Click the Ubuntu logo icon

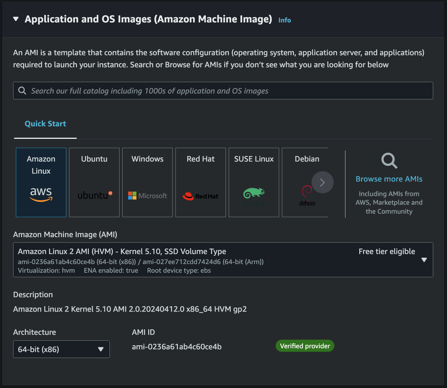click(x=95, y=195)
